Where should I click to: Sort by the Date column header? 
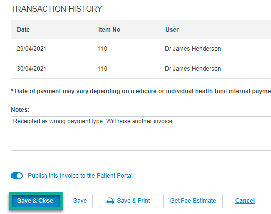23,30
